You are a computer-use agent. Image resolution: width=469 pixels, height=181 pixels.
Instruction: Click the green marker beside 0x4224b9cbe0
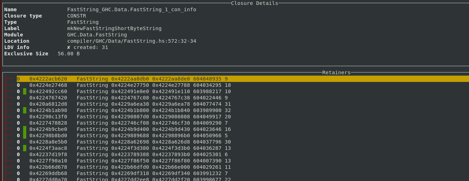pos(24,129)
